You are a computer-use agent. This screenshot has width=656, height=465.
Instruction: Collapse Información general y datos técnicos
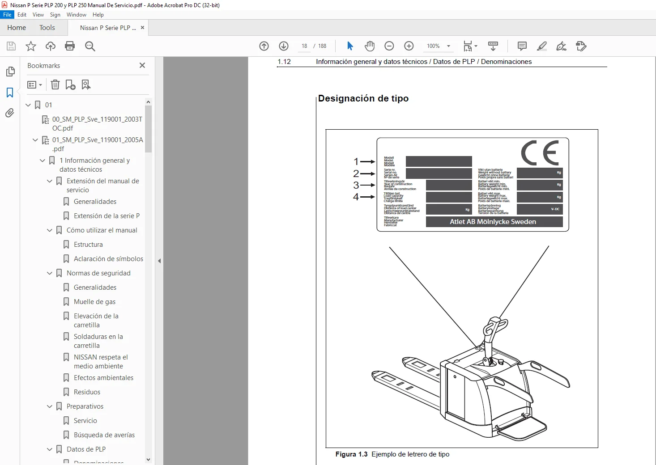43,161
